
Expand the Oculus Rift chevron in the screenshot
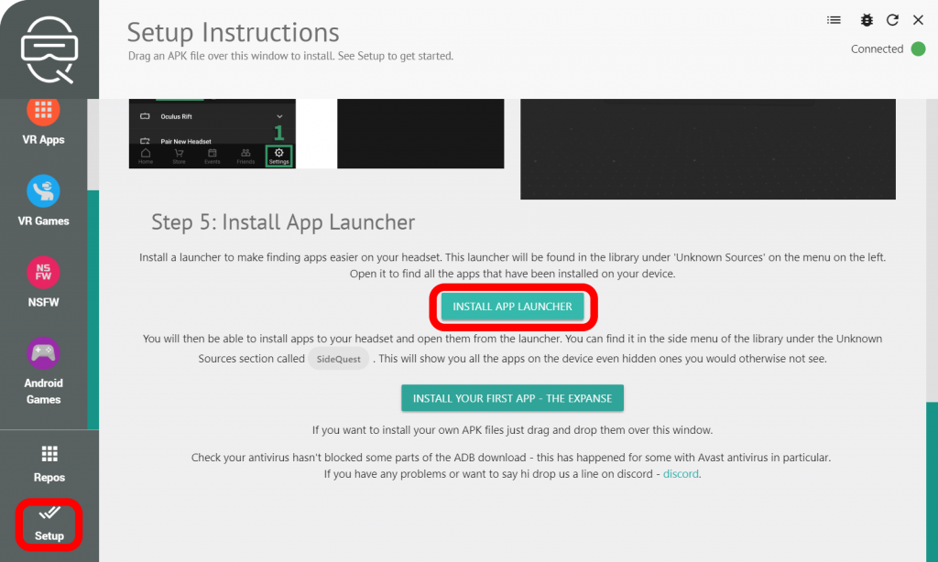[279, 117]
